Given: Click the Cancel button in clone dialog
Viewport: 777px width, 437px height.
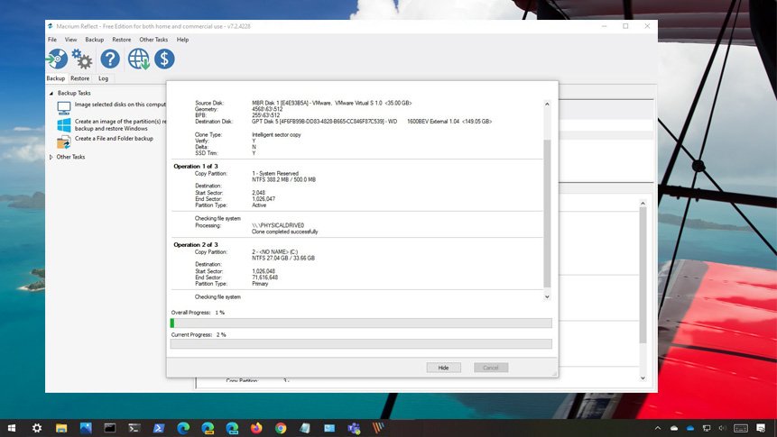Looking at the screenshot, I should point(491,368).
